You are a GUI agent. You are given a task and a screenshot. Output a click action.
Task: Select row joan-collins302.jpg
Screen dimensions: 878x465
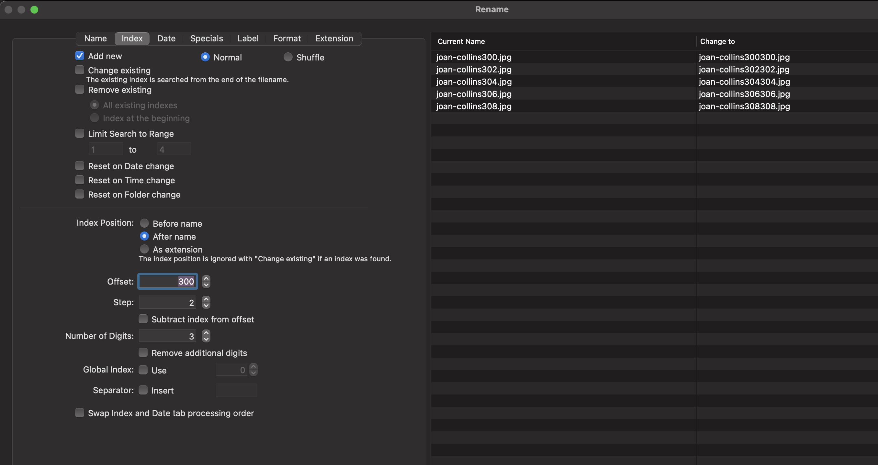pos(474,69)
